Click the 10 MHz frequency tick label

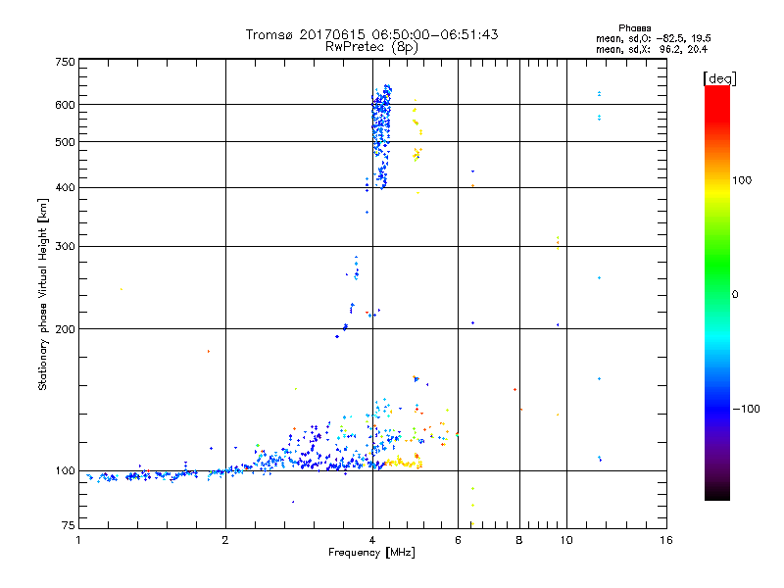click(566, 540)
